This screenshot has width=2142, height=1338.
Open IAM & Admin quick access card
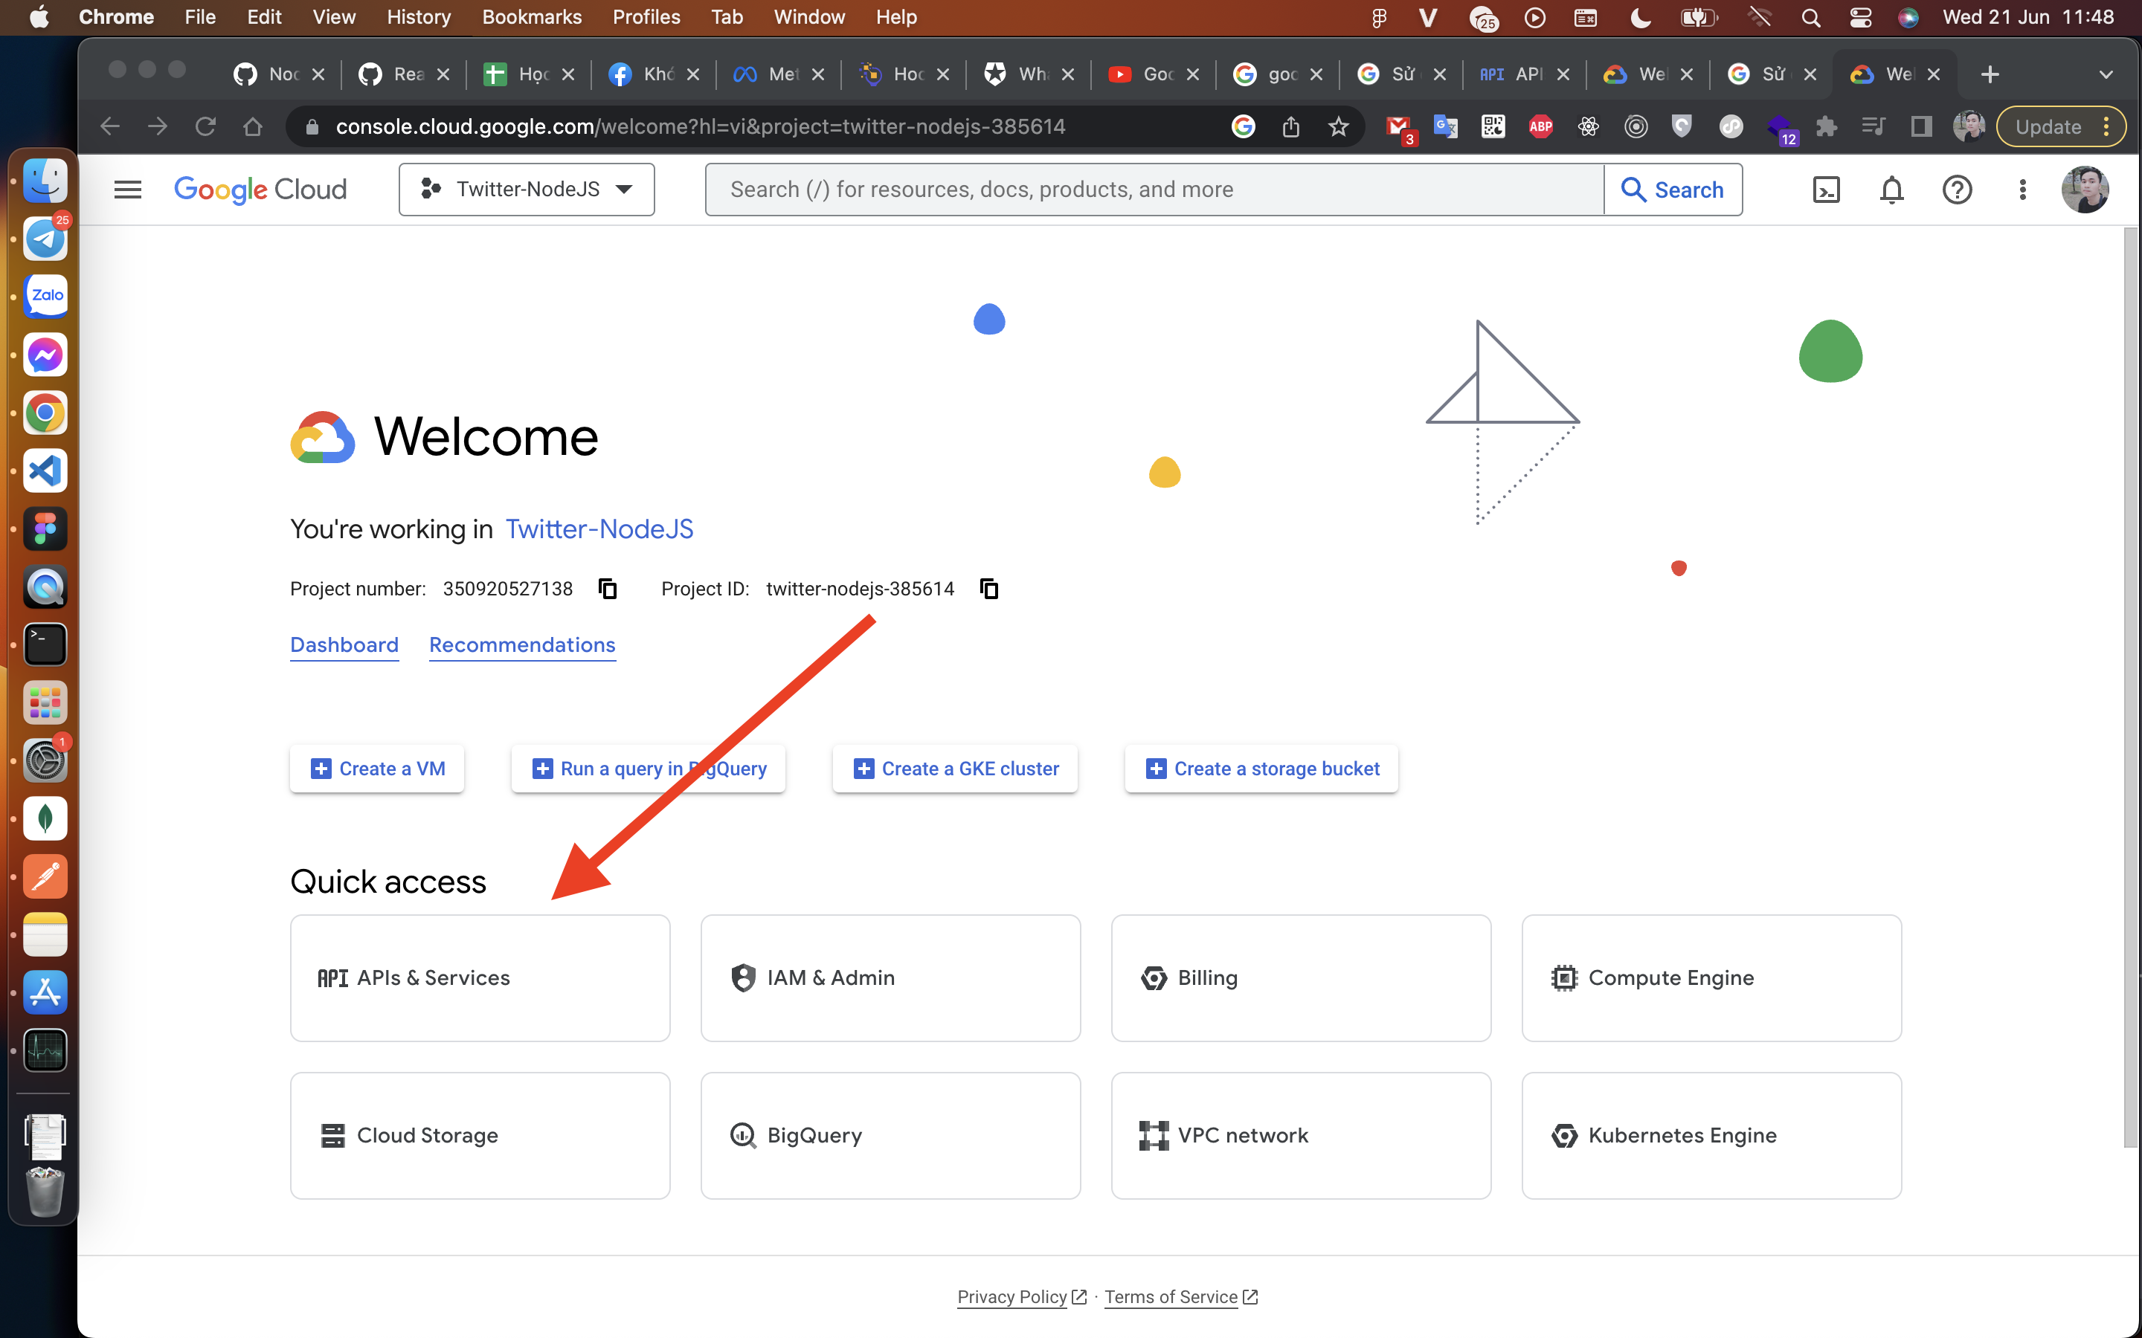click(x=890, y=977)
